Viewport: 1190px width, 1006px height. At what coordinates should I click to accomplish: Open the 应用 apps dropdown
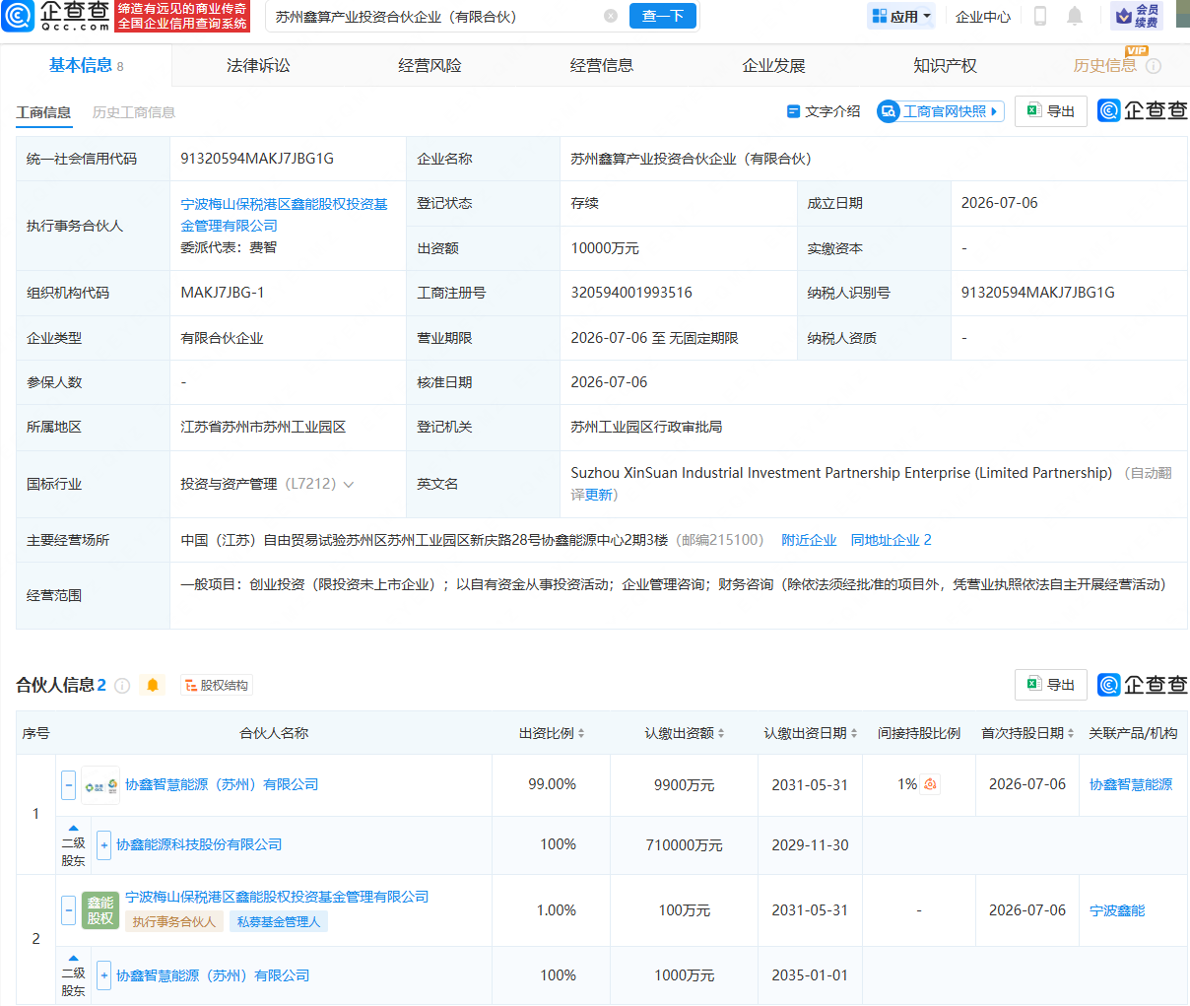[901, 16]
